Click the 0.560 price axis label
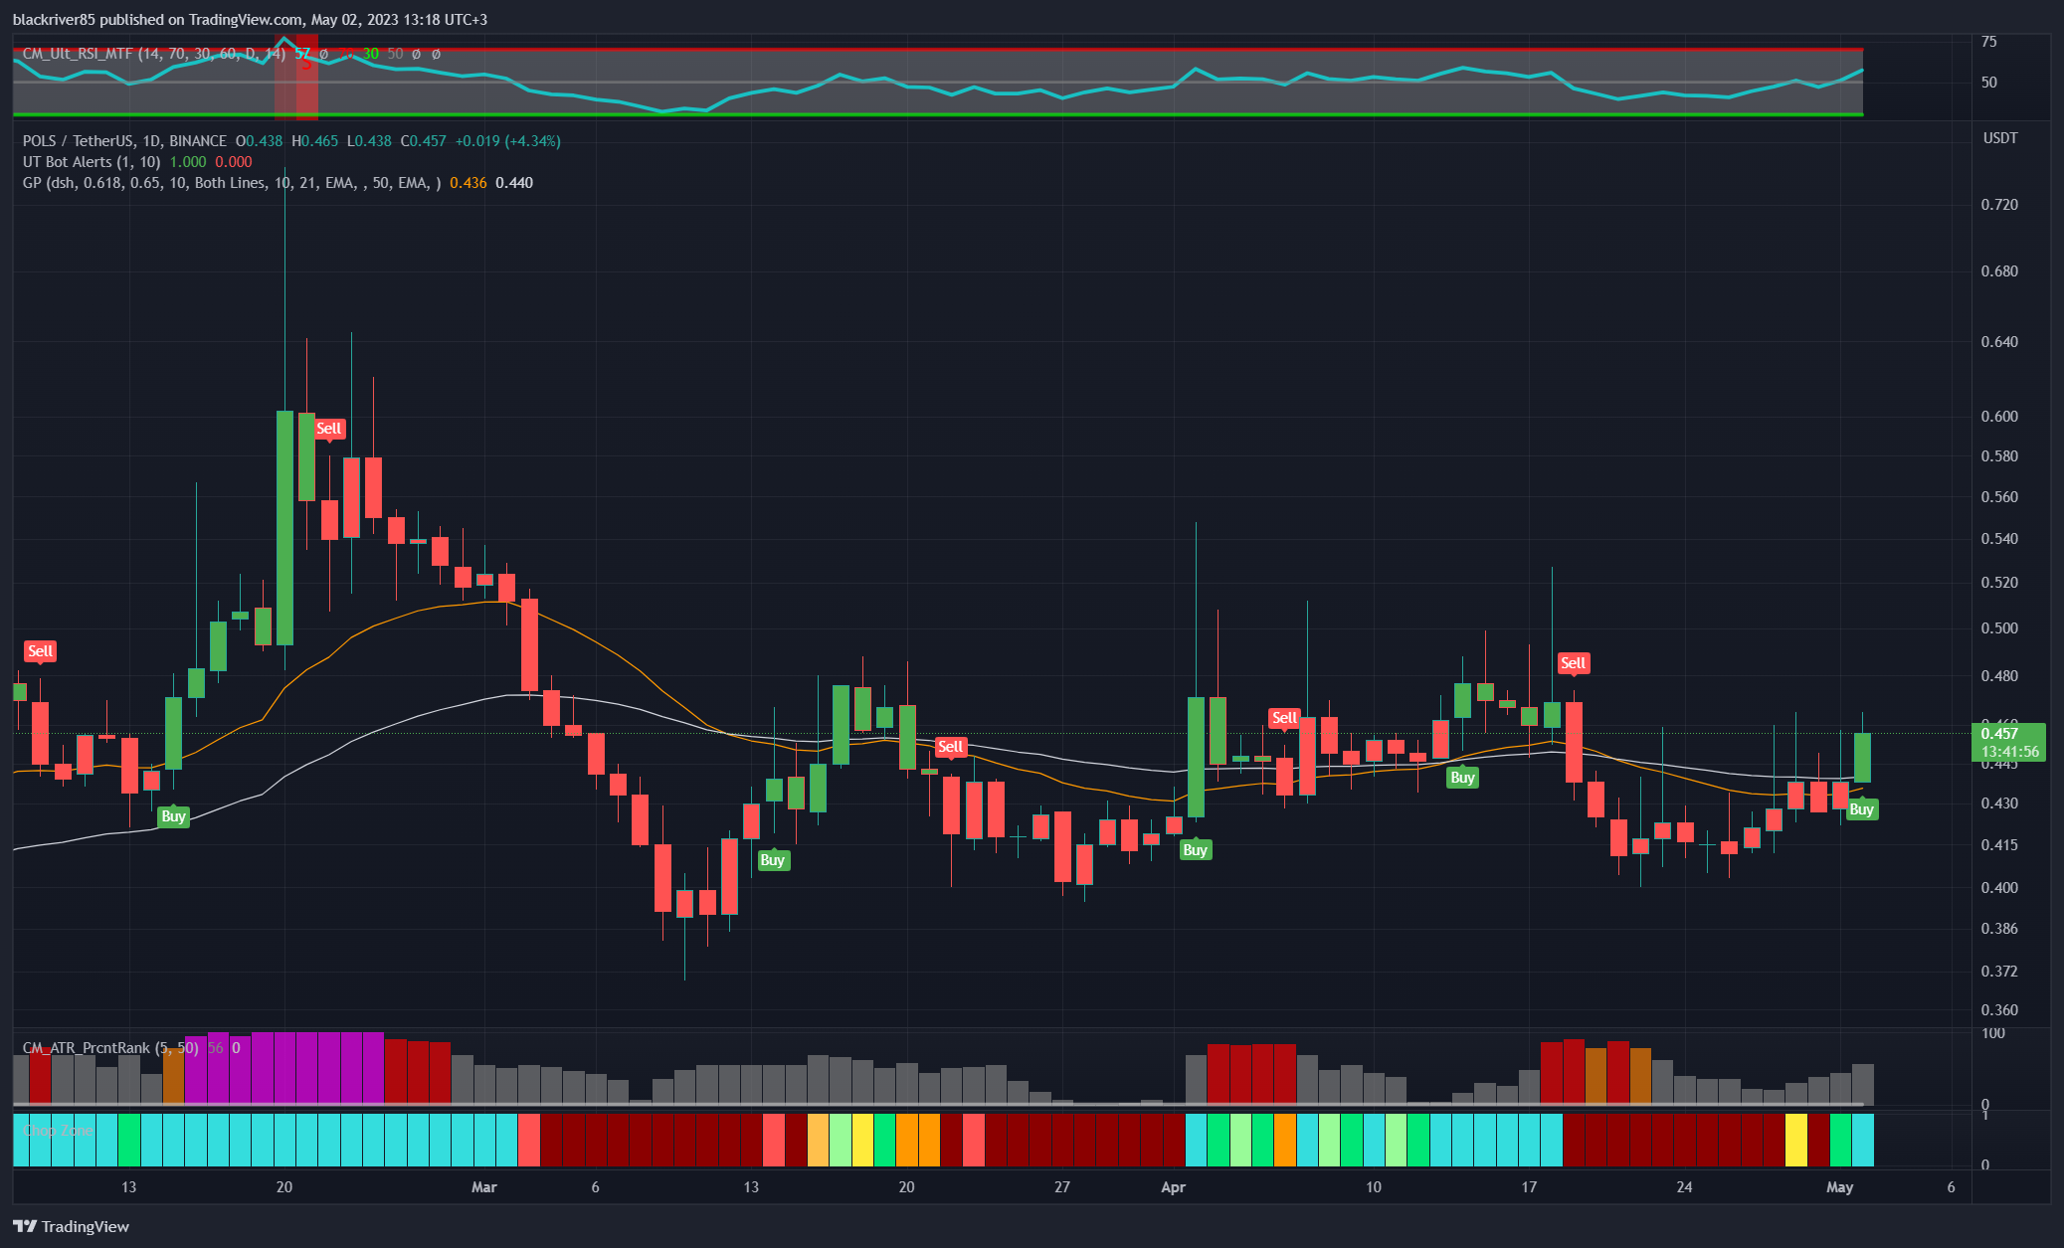 click(x=1999, y=497)
